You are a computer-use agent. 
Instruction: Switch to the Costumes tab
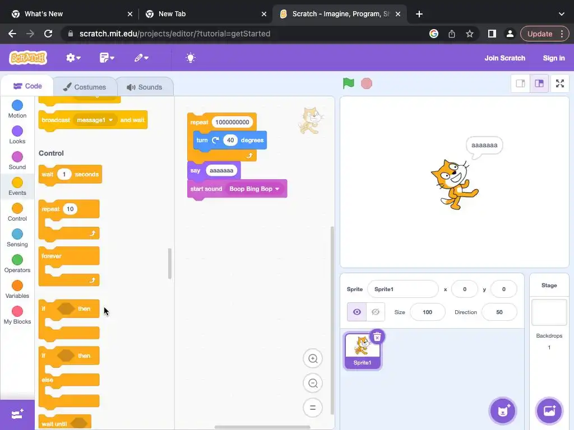(85, 87)
